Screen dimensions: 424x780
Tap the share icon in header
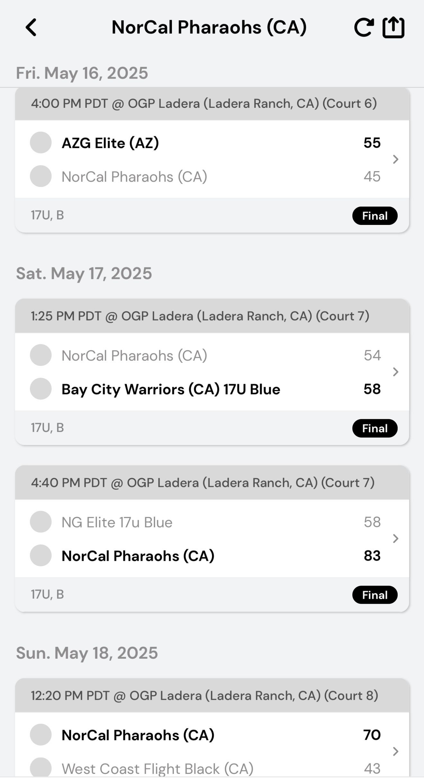[x=393, y=28]
